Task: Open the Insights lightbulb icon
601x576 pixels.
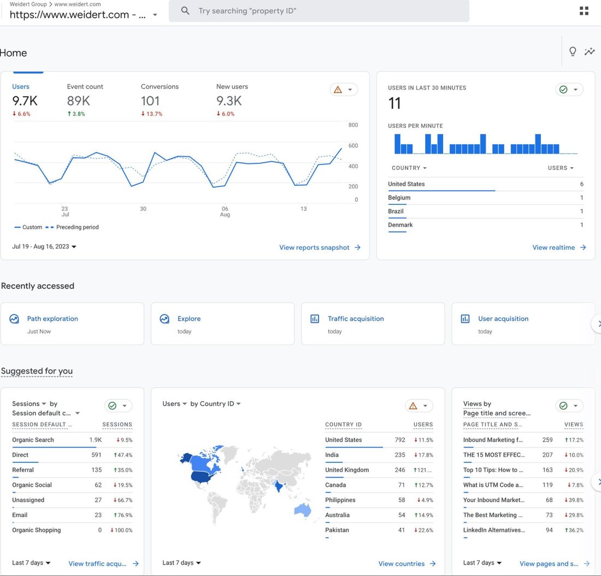Action: pos(573,51)
